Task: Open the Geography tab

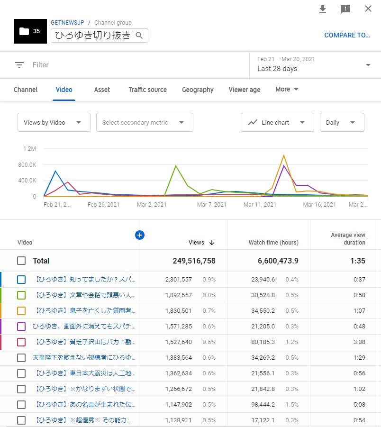Action: click(198, 90)
